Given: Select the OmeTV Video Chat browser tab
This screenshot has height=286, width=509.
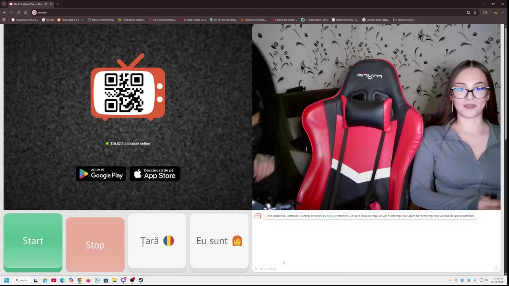Looking at the screenshot, I should 30,4.
